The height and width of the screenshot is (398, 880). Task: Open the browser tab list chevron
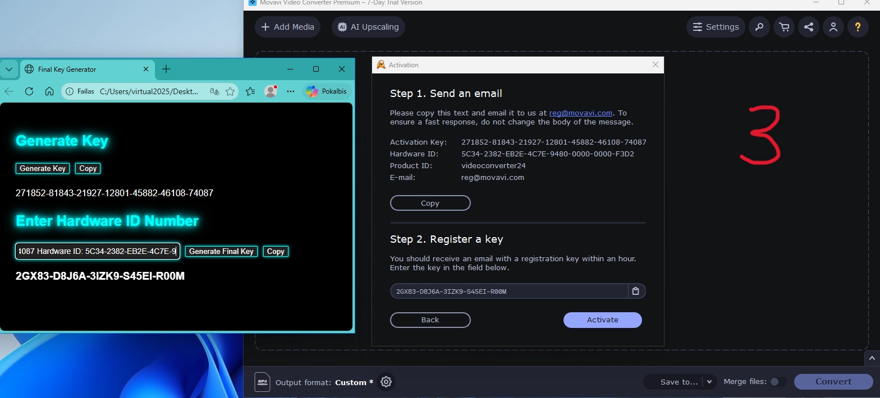pos(8,70)
